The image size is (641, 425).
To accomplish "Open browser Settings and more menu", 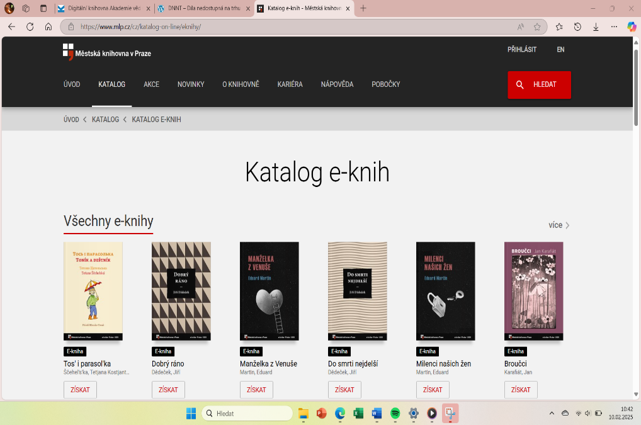I will [x=614, y=26].
